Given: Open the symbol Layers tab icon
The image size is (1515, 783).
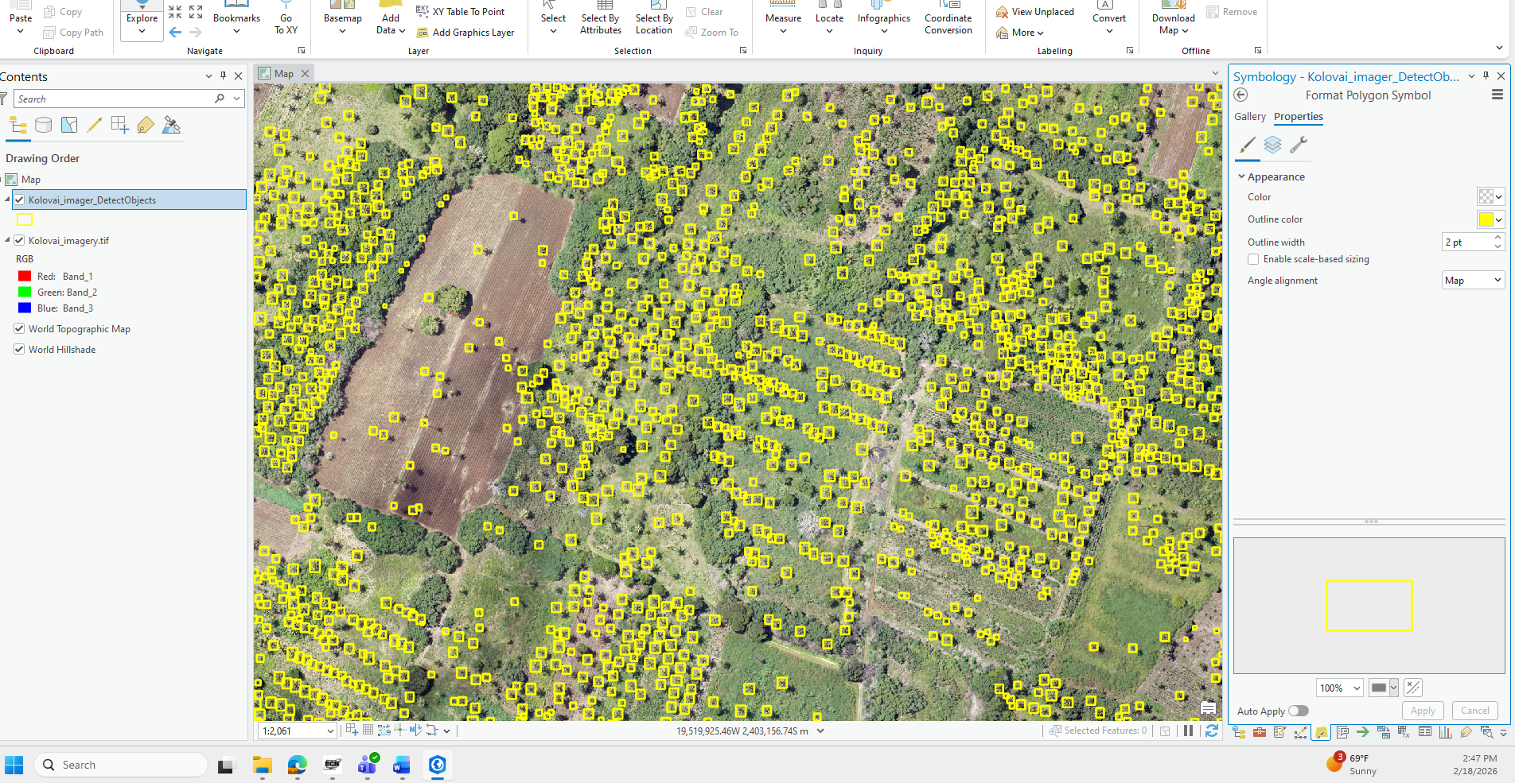Looking at the screenshot, I should (1272, 145).
